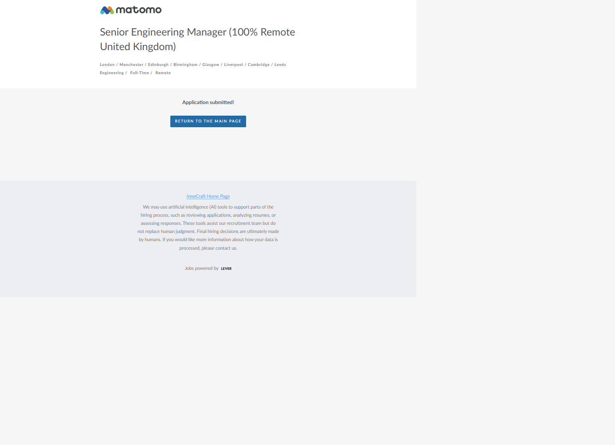
Task: Open the InnoCraft Home Page link
Action: pyautogui.click(x=208, y=196)
